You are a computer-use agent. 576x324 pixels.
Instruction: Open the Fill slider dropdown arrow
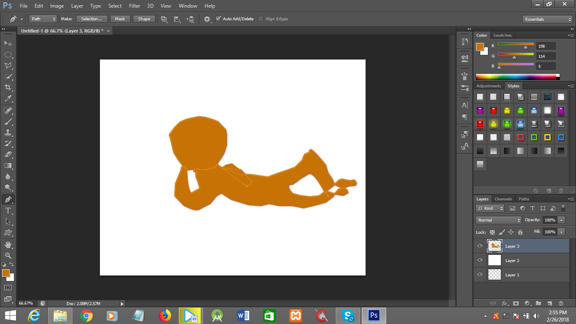[x=561, y=232]
